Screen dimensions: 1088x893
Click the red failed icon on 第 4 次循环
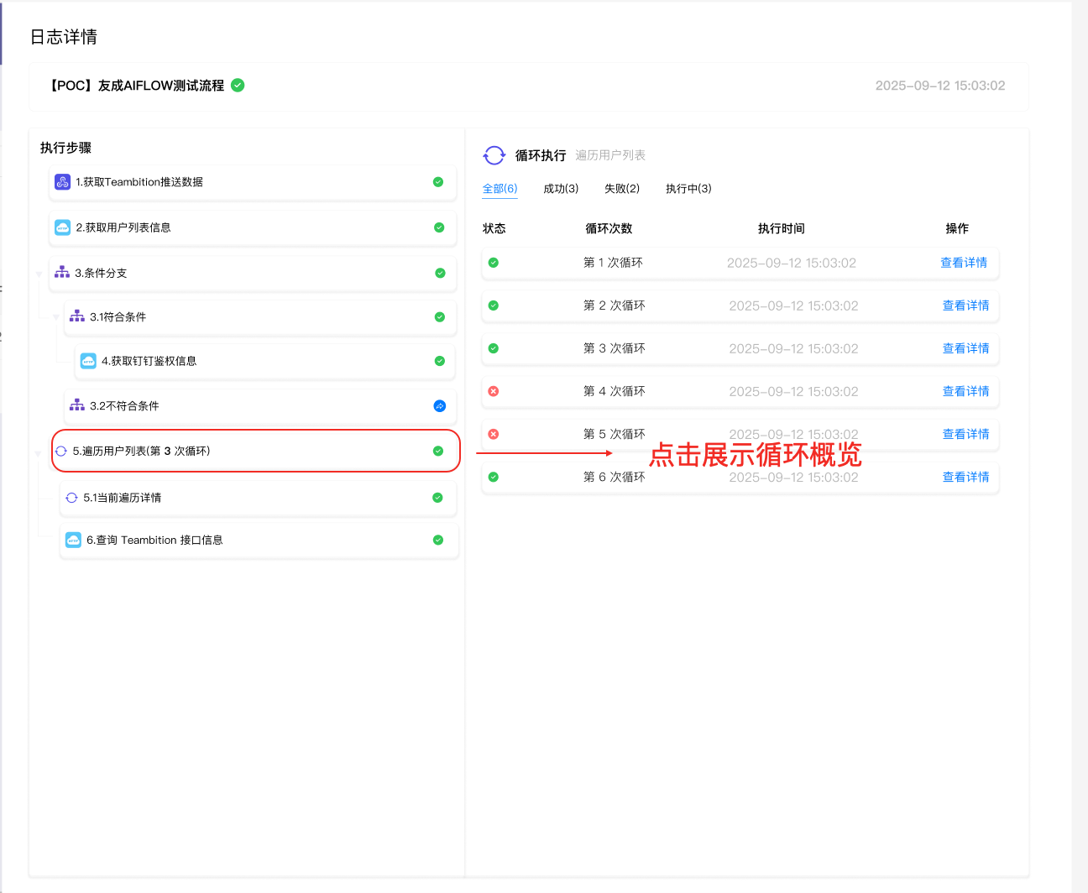click(x=494, y=391)
